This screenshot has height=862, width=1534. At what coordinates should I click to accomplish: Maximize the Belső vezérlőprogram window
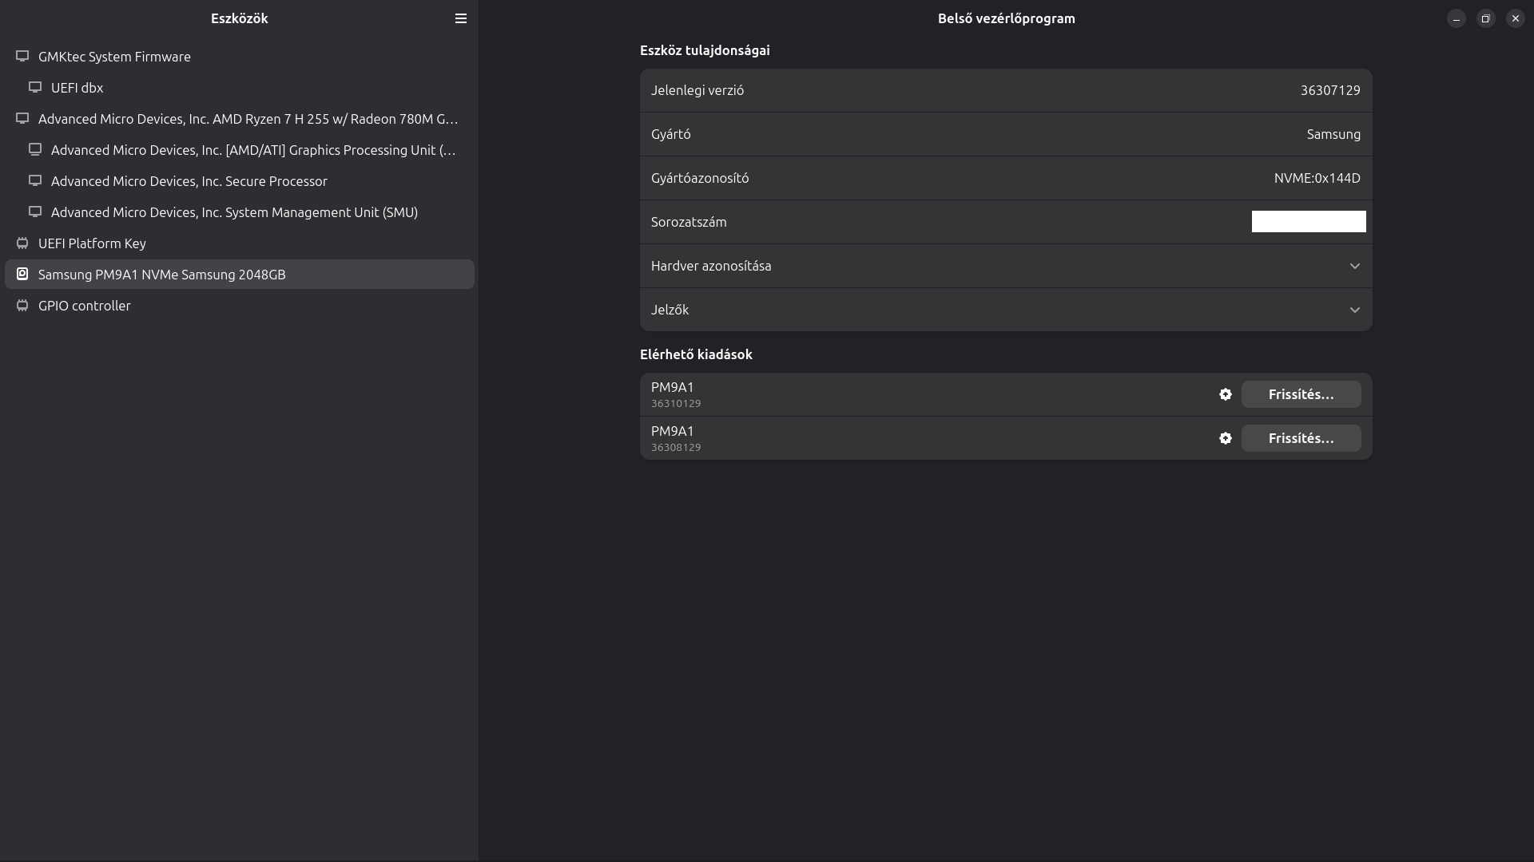click(x=1485, y=18)
